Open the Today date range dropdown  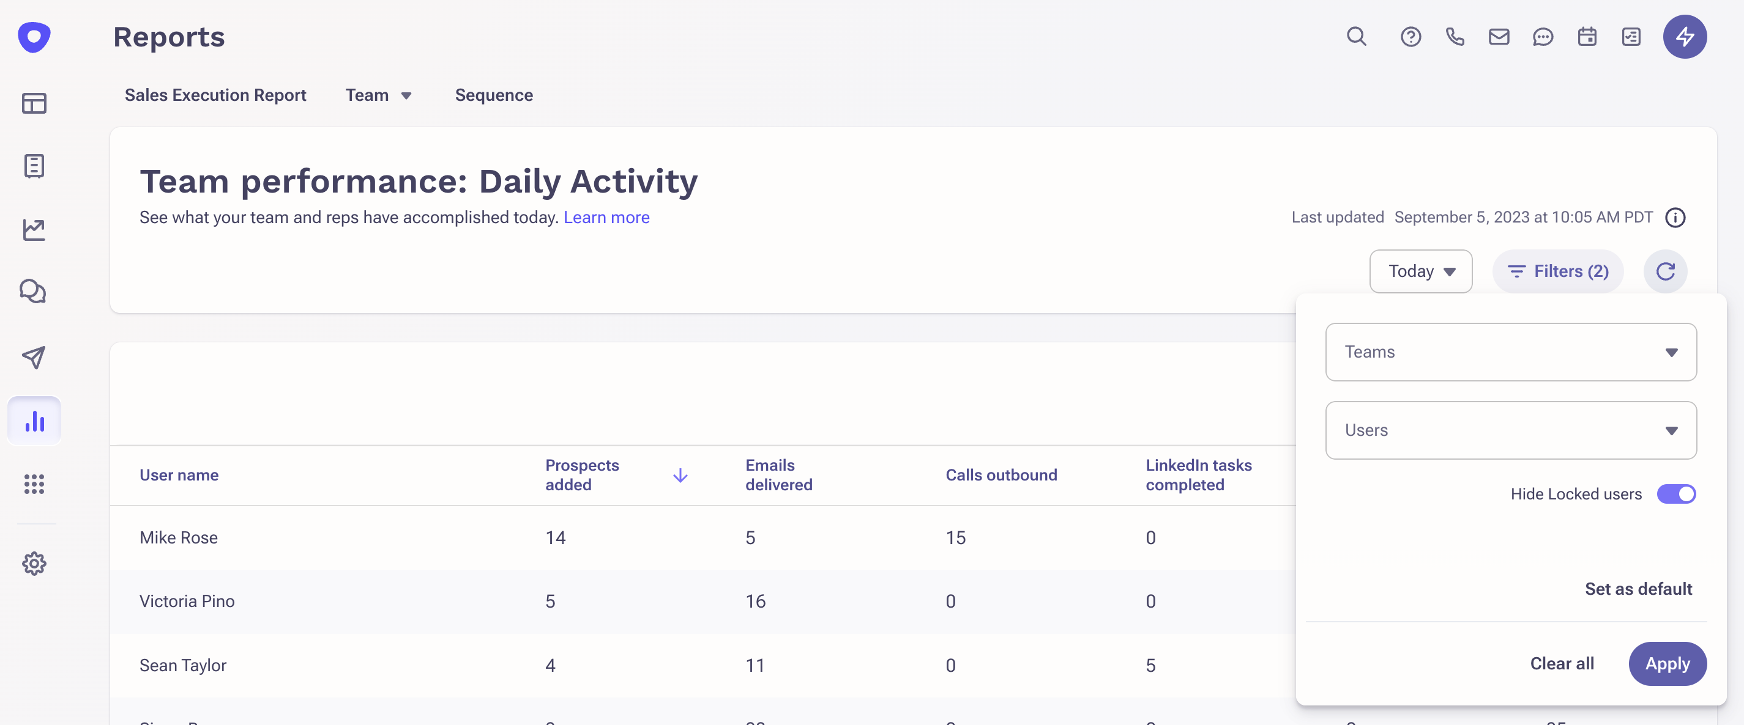pyautogui.click(x=1420, y=271)
